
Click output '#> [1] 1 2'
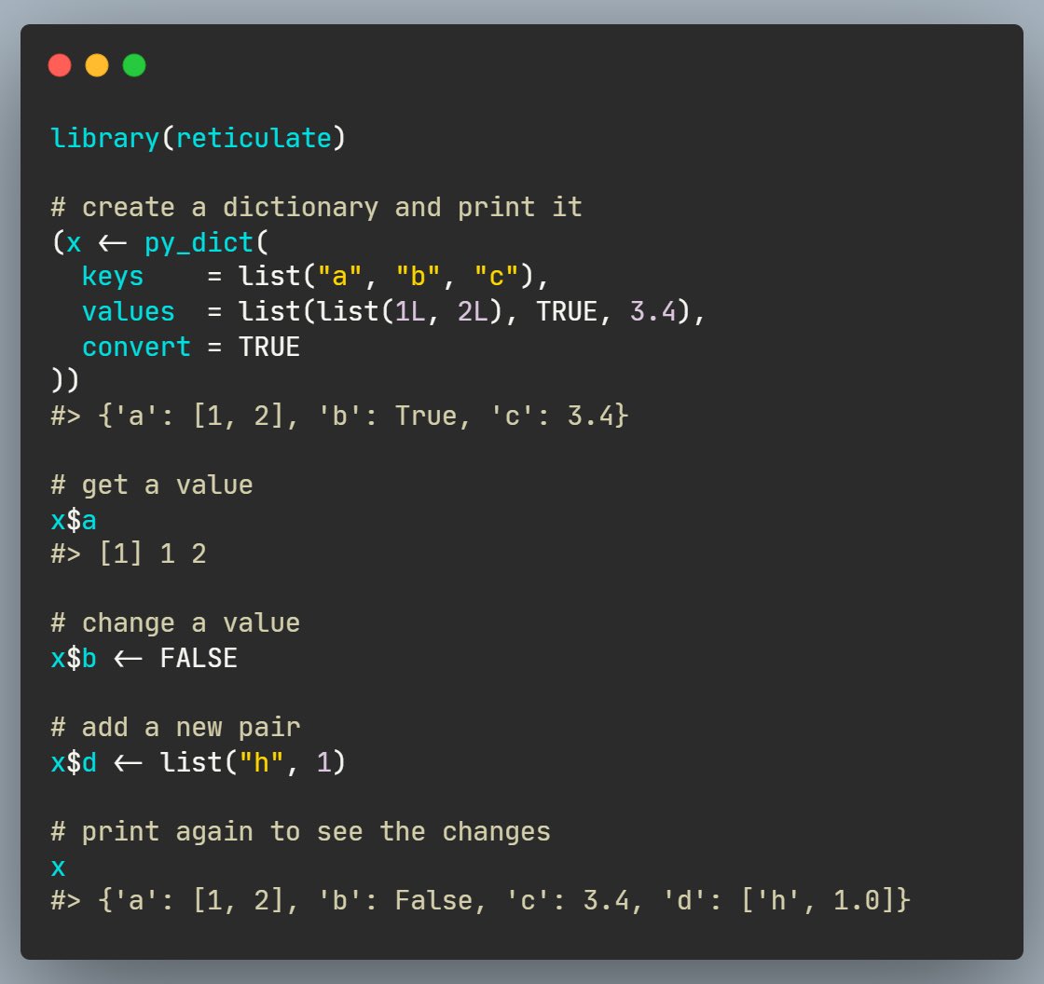[x=129, y=553]
